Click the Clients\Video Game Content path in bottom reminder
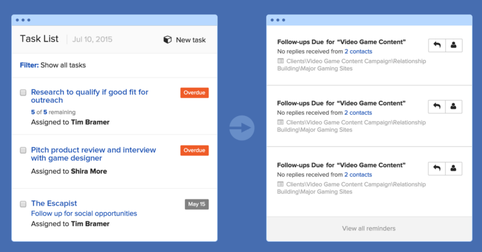The width and height of the screenshot is (482, 252). [x=352, y=188]
